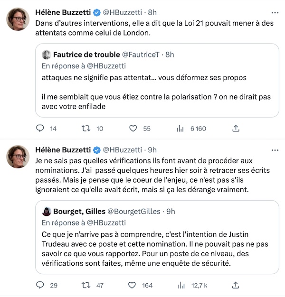Open the @HBuzzetti handle in the first tweet
This screenshot has height=297, width=285.
122,12
